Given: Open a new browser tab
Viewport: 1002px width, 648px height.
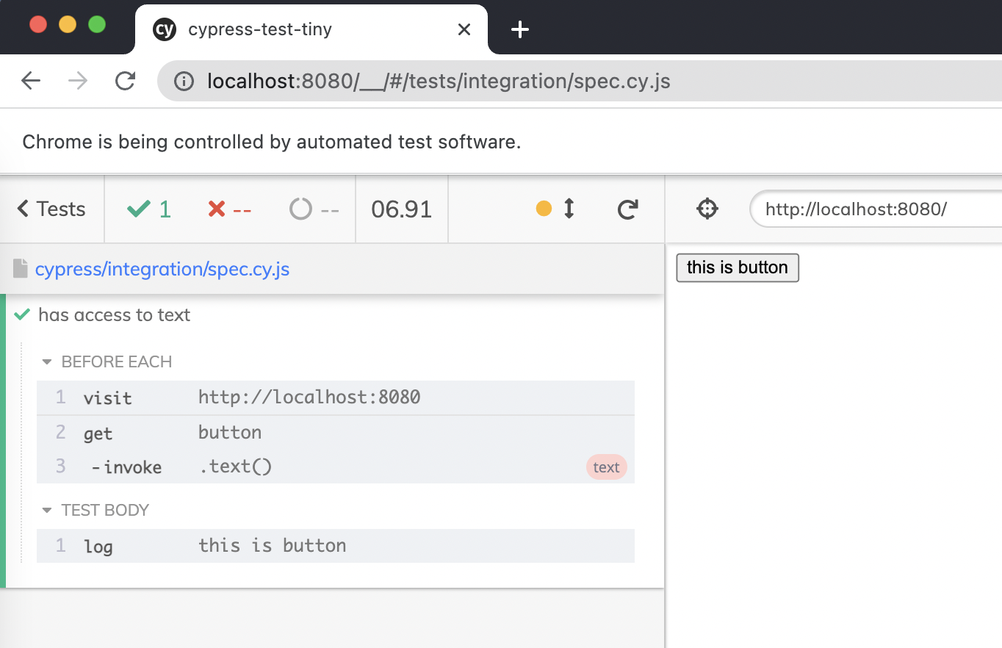Looking at the screenshot, I should coord(520,29).
